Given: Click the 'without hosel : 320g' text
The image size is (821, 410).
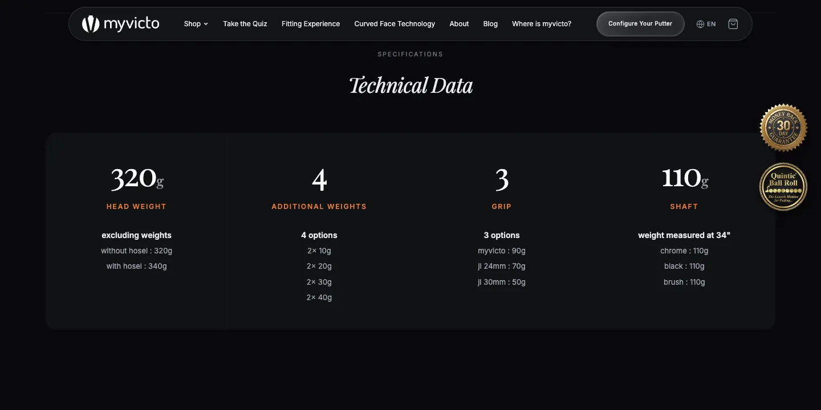Looking at the screenshot, I should (x=137, y=251).
